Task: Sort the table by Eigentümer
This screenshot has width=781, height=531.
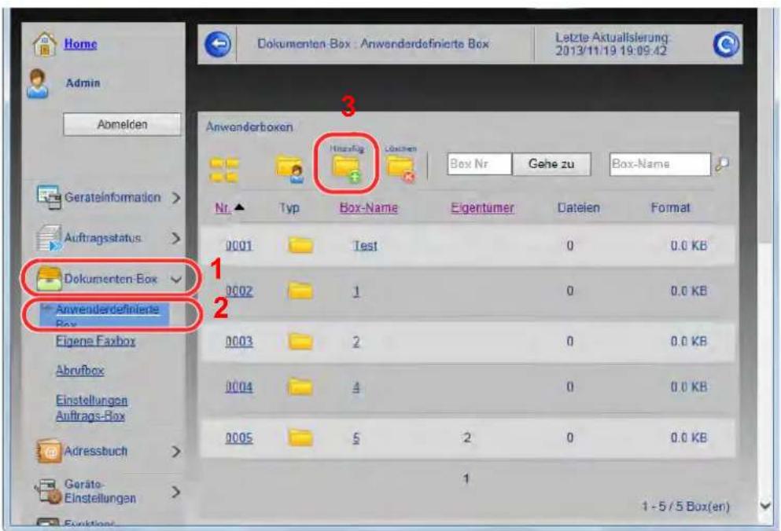Action: 482,207
